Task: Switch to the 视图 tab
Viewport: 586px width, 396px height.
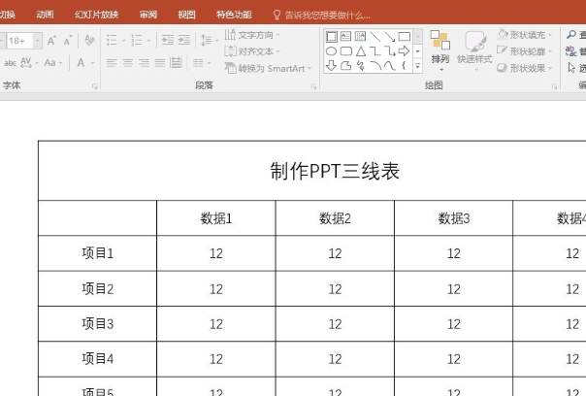Action: tap(186, 15)
